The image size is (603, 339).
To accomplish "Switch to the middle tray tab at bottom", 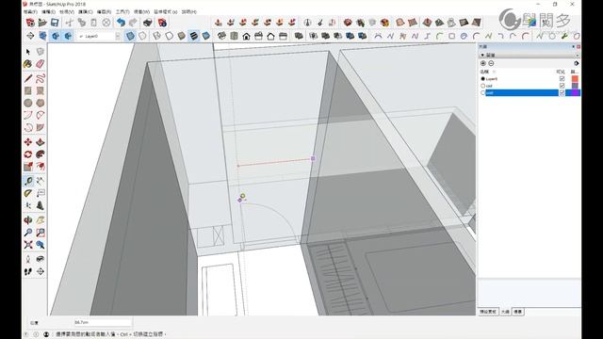I will click(x=505, y=312).
